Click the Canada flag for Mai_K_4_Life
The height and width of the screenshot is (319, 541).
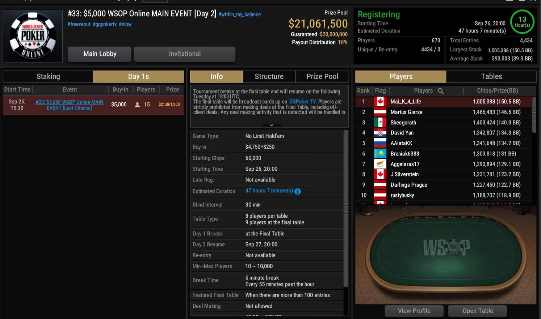(380, 102)
